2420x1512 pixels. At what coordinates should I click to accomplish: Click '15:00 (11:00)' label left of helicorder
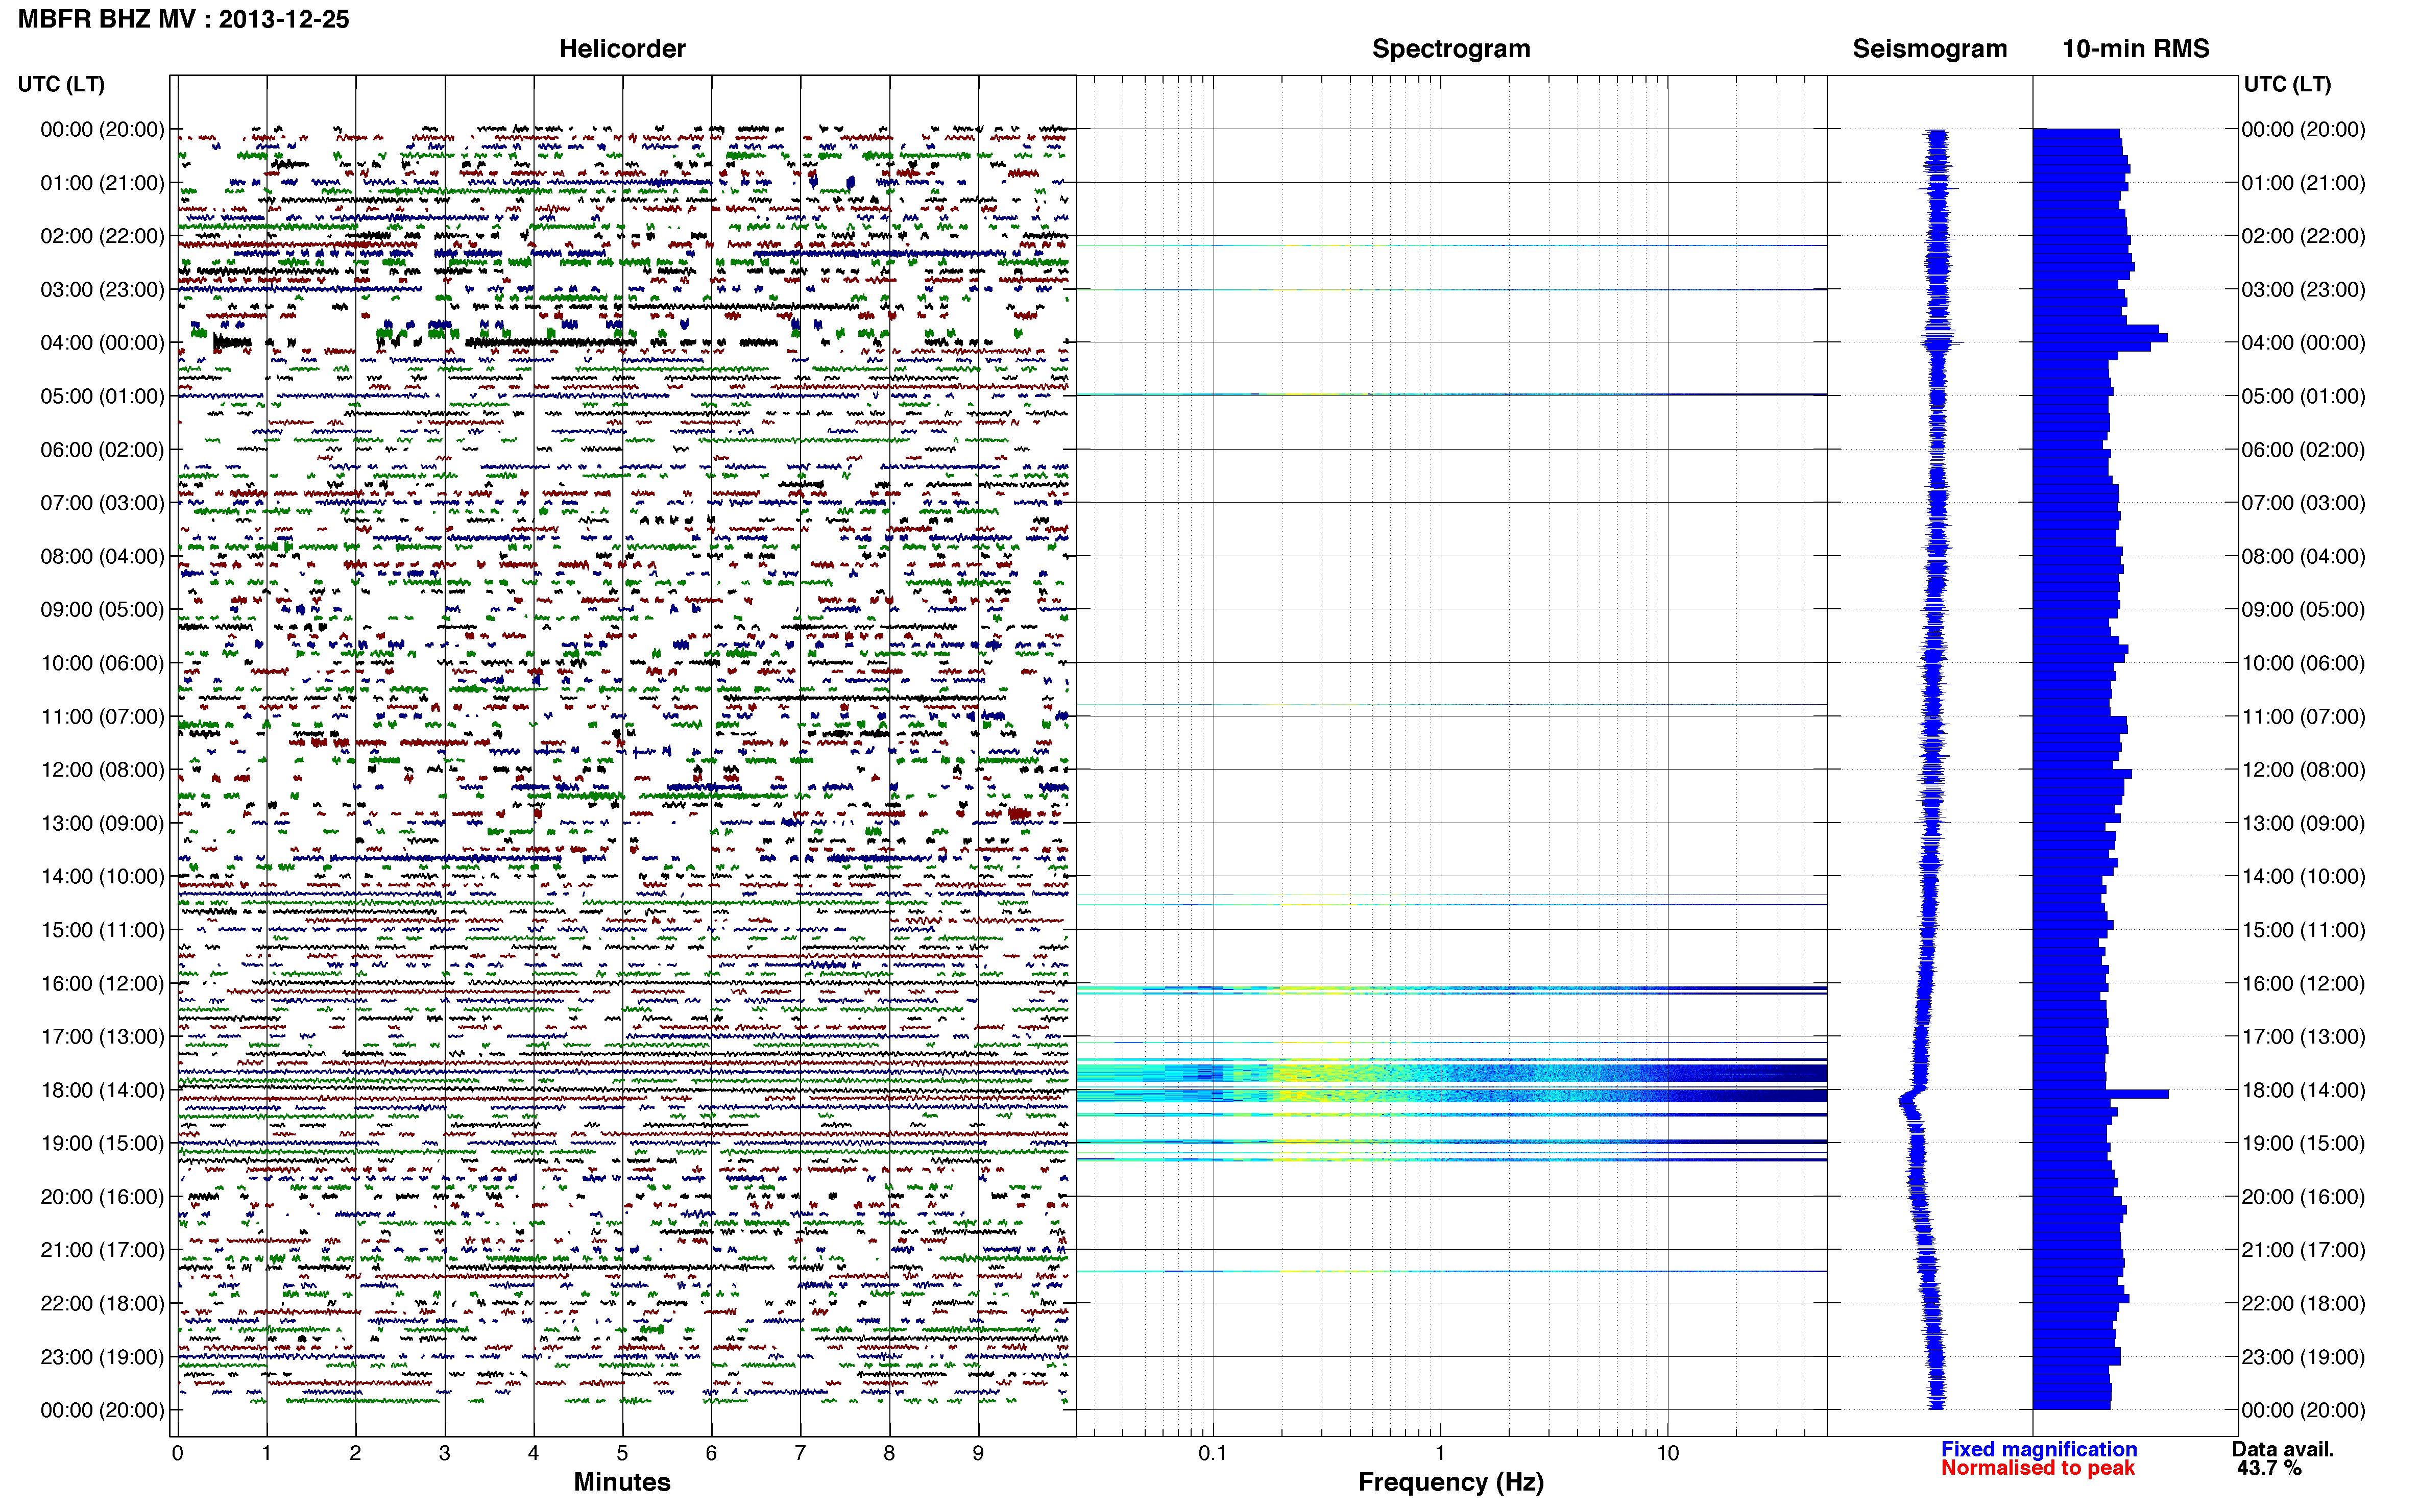pos(102,929)
